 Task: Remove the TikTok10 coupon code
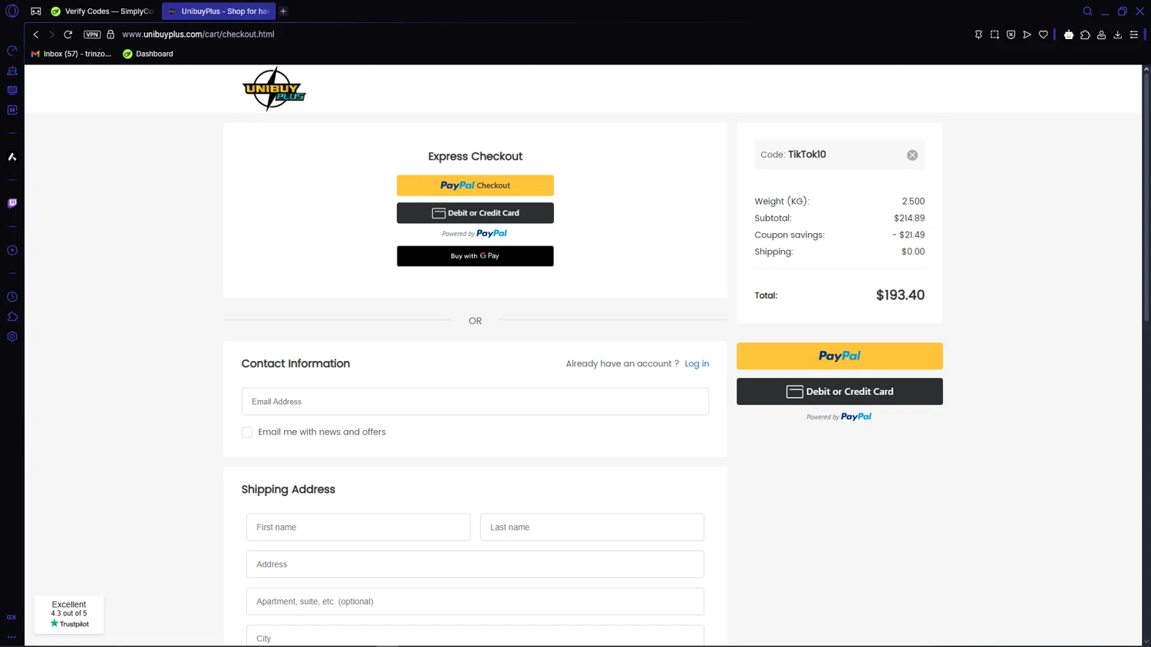coord(912,155)
